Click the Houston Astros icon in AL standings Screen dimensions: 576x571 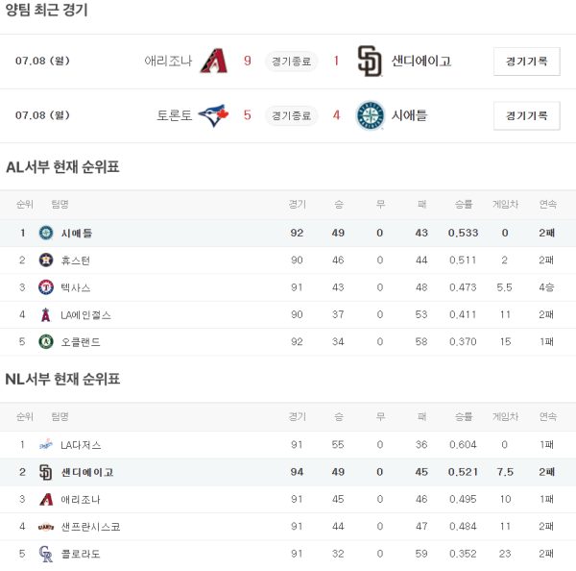point(45,260)
